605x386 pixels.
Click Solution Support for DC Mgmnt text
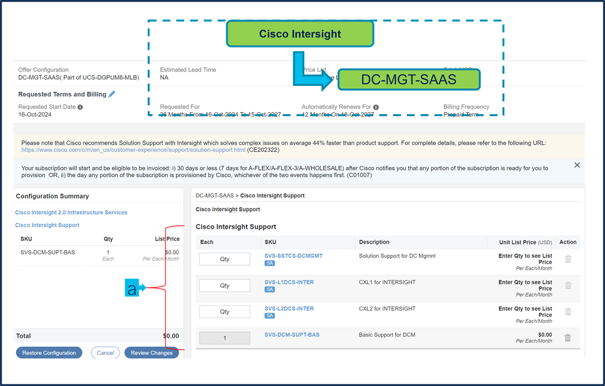397,256
